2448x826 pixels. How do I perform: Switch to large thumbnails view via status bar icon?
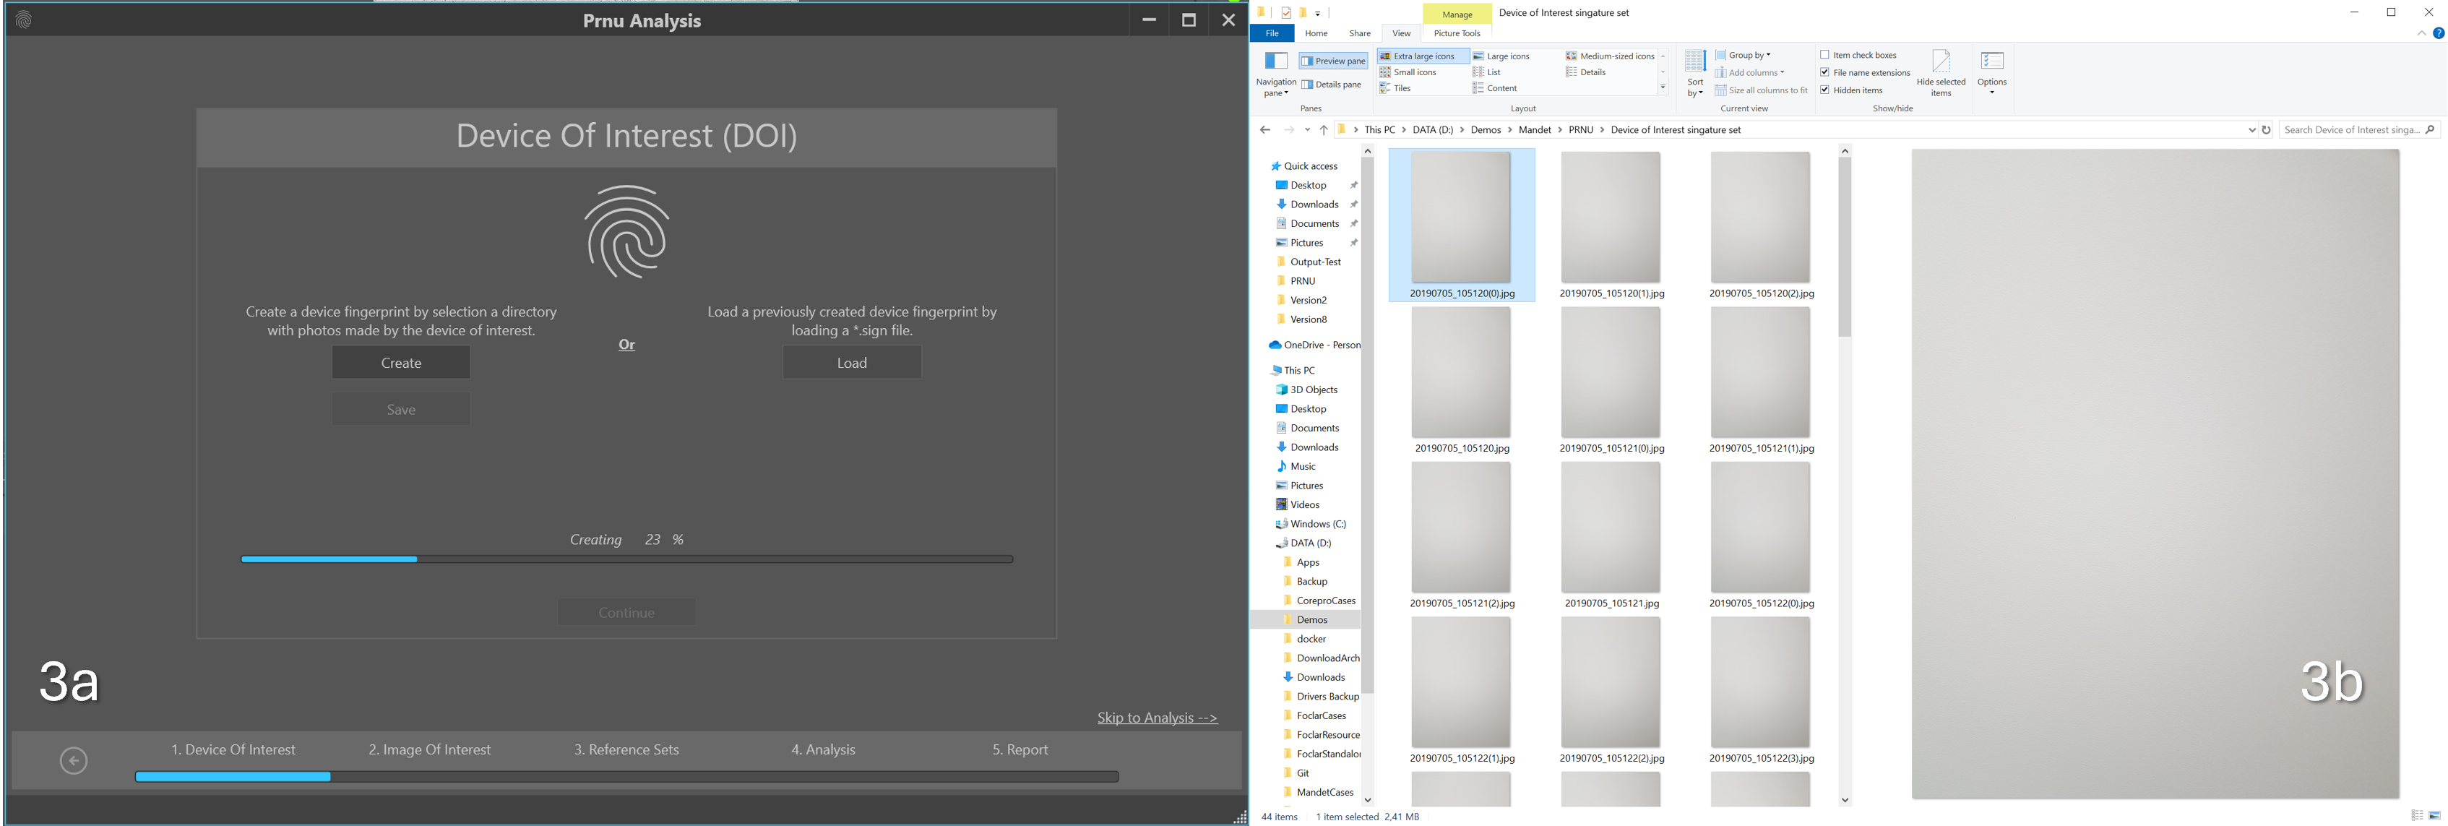click(x=2435, y=816)
